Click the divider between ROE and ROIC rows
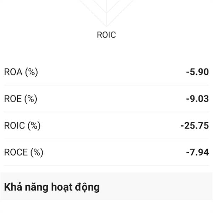Viewport: 213px width, 213px height. [106, 112]
